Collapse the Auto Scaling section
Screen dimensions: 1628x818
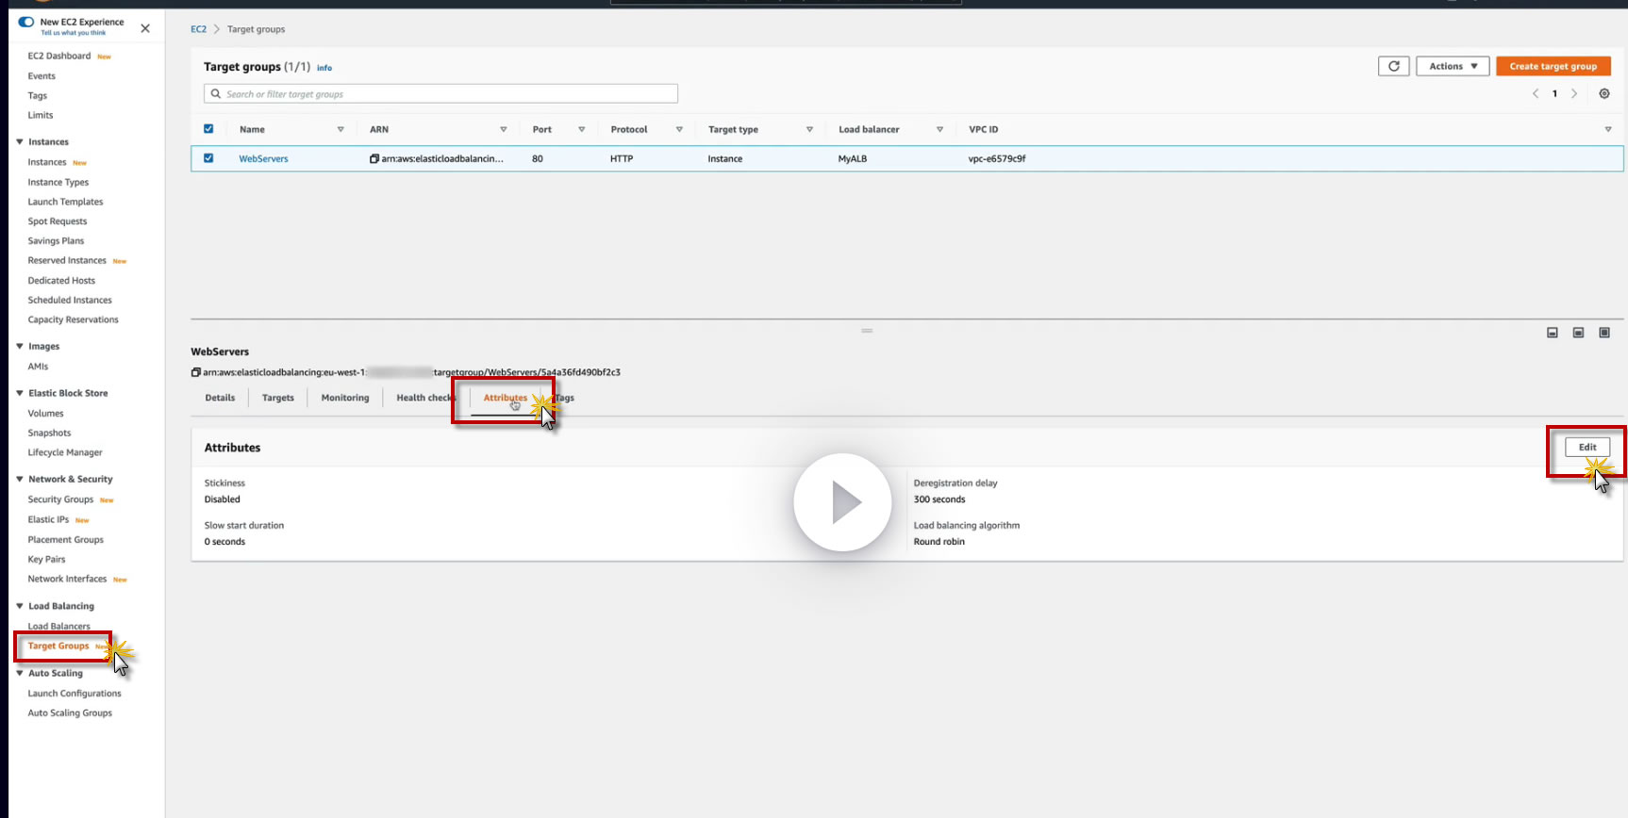tap(20, 673)
